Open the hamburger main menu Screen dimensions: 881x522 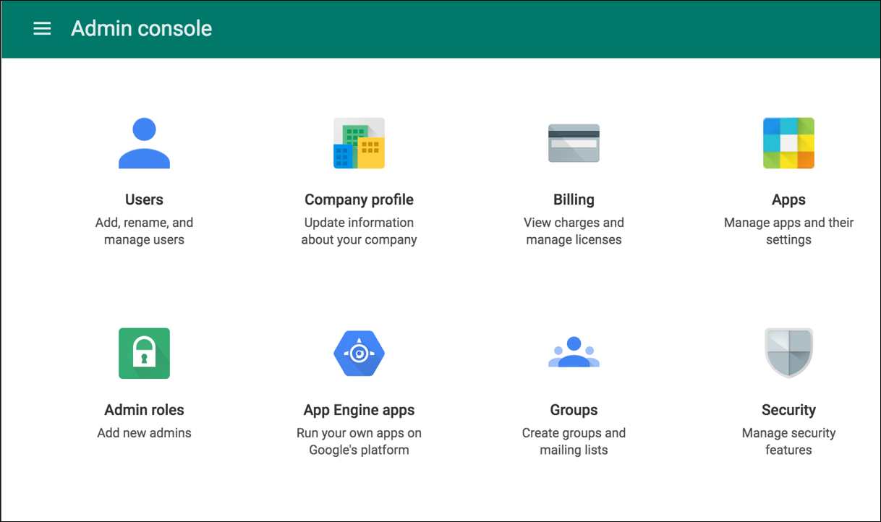point(42,28)
